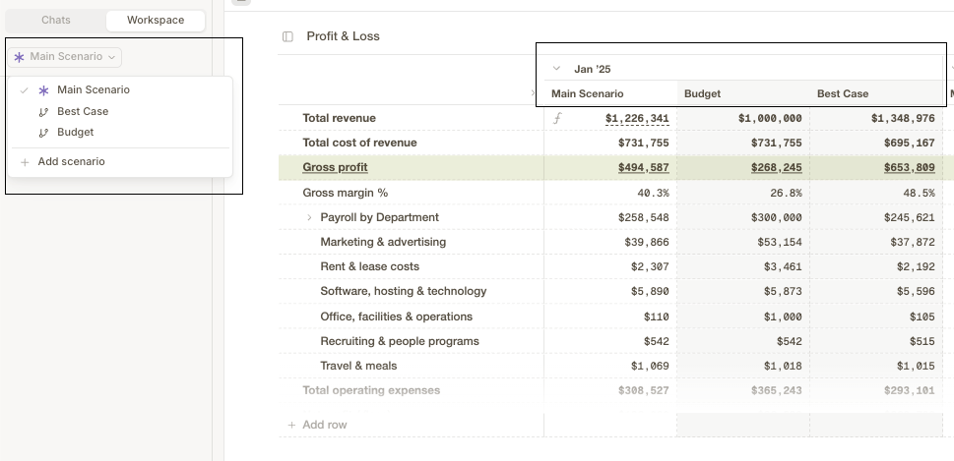Viewport: 954px width, 461px height.
Task: Switch to the Workspace tab
Action: (x=156, y=20)
